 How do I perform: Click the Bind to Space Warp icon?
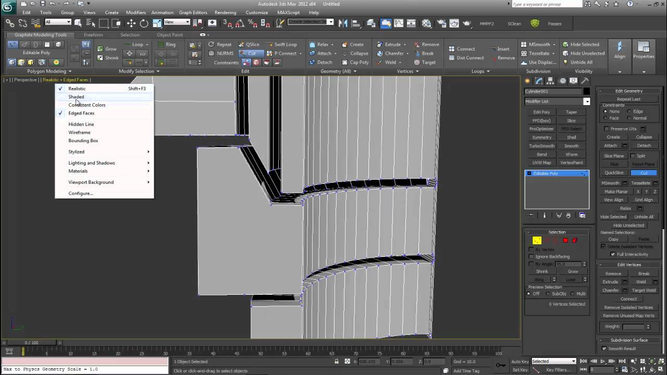point(35,23)
